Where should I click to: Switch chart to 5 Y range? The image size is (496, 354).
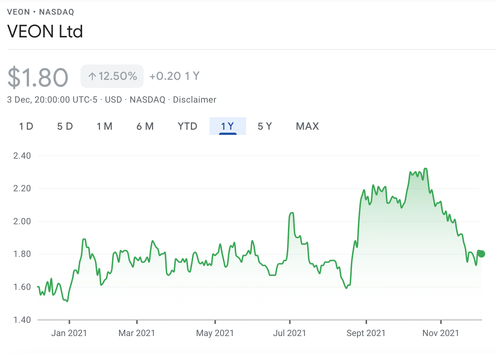265,126
